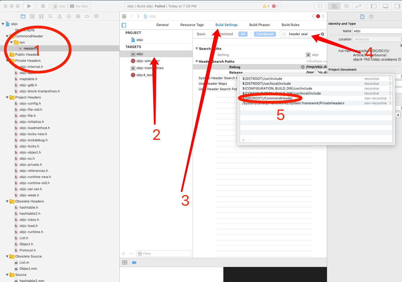Reveal project path in Finder arrow
Viewport: 402px width, 282px height.
[x=400, y=59]
